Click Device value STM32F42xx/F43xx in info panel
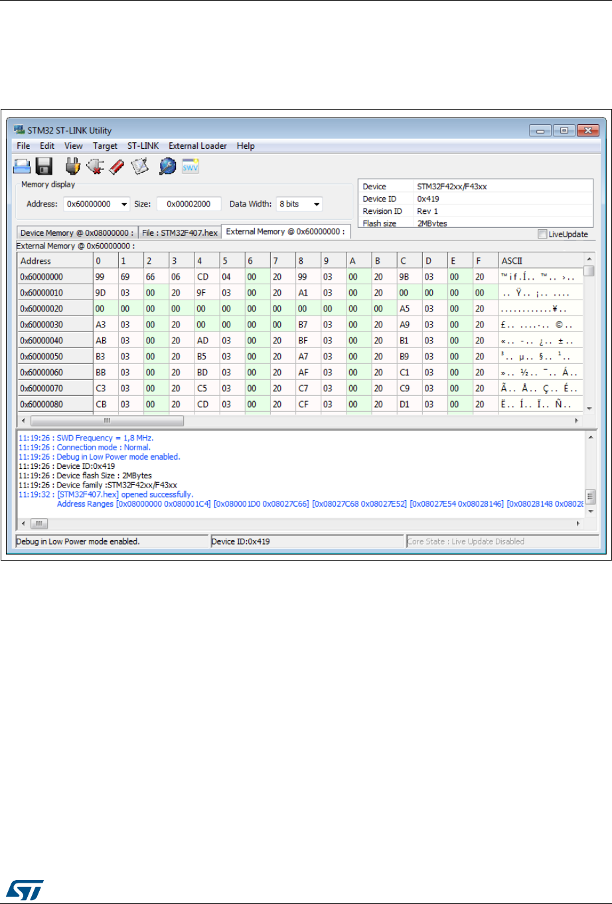 (x=451, y=187)
